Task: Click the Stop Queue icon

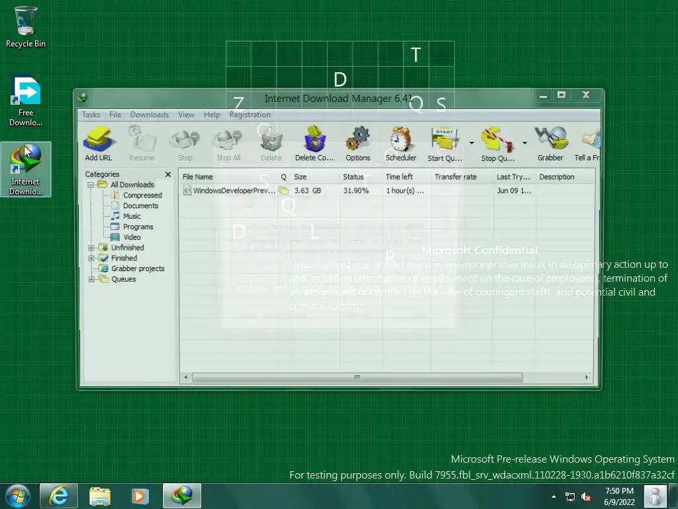Action: (x=498, y=144)
